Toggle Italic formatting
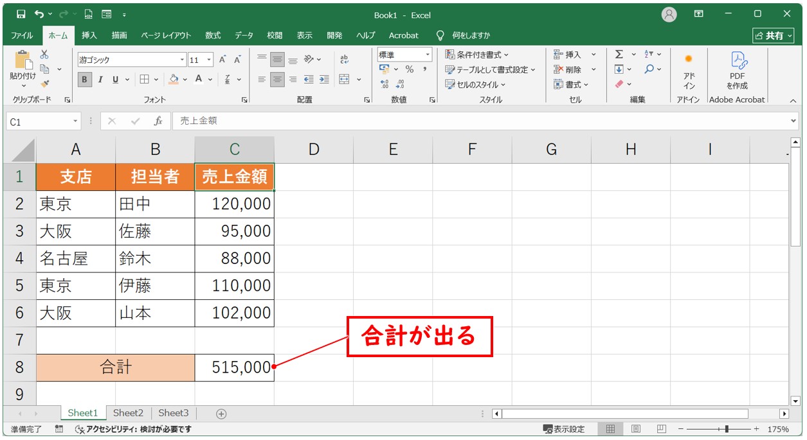807x440 pixels. (x=100, y=80)
